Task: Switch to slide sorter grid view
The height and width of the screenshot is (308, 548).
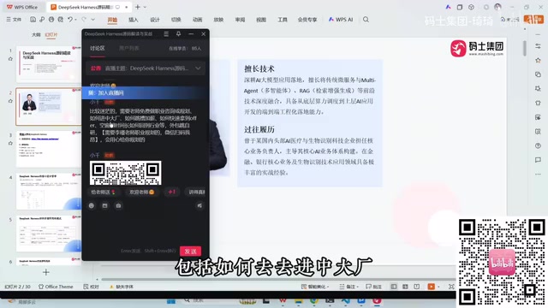Action: (x=405, y=287)
